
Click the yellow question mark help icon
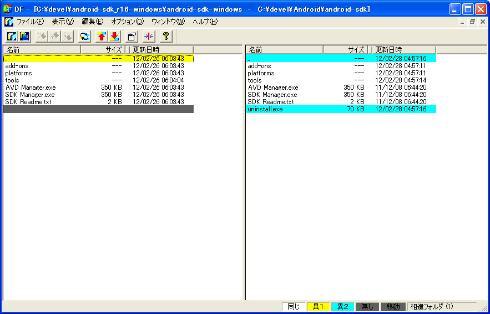point(166,37)
